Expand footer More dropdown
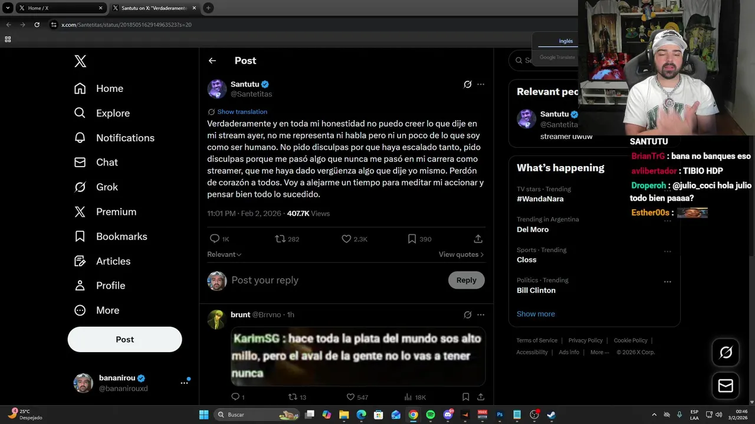This screenshot has height=424, width=755. click(600, 352)
